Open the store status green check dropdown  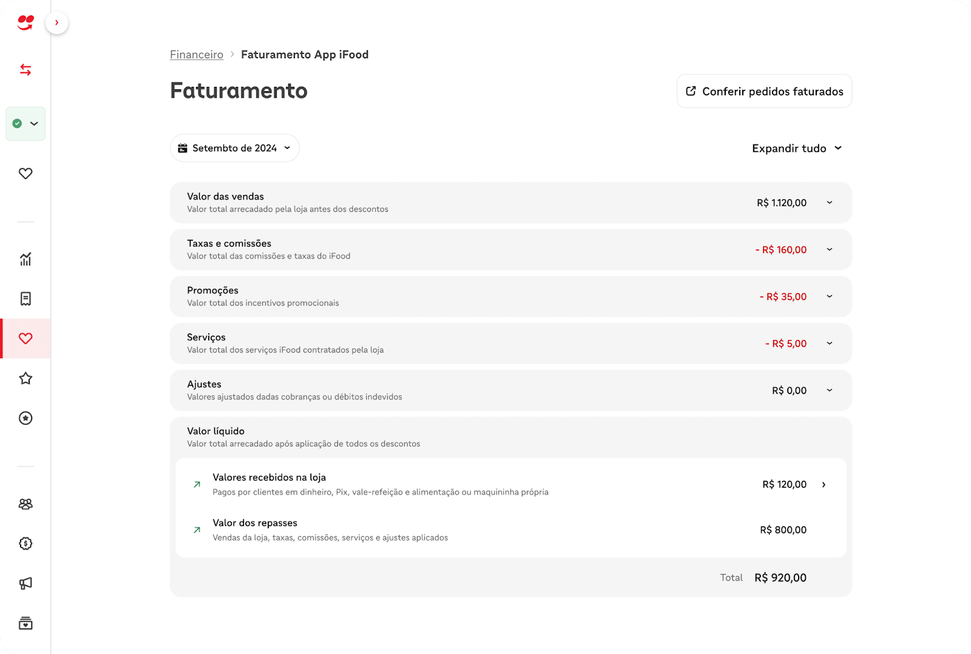coord(25,124)
